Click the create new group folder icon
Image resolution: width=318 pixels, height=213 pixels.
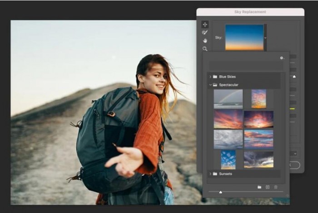tap(259, 187)
